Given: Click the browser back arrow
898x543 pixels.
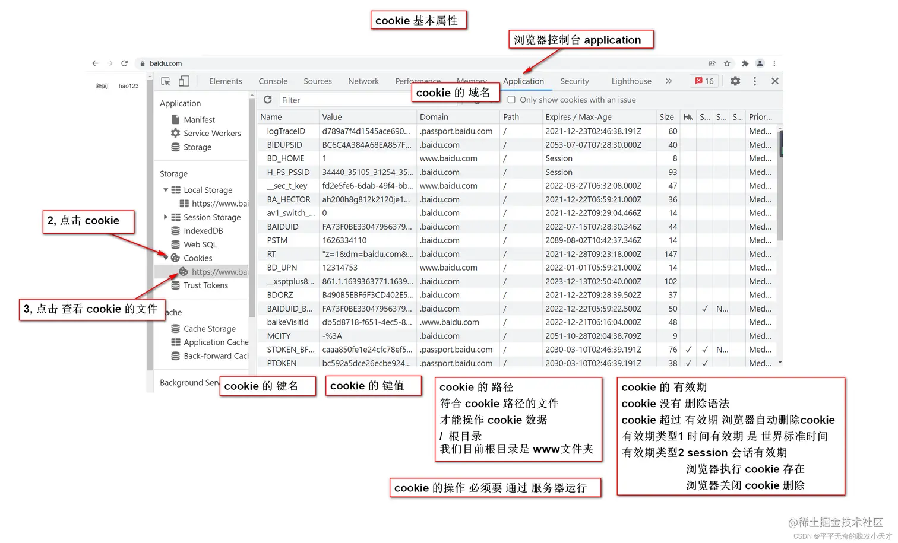Looking at the screenshot, I should pos(95,63).
